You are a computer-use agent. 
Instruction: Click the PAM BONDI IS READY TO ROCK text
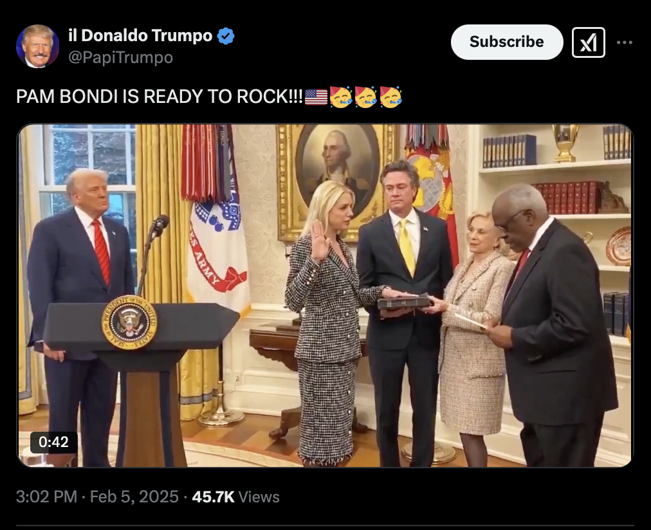click(160, 96)
